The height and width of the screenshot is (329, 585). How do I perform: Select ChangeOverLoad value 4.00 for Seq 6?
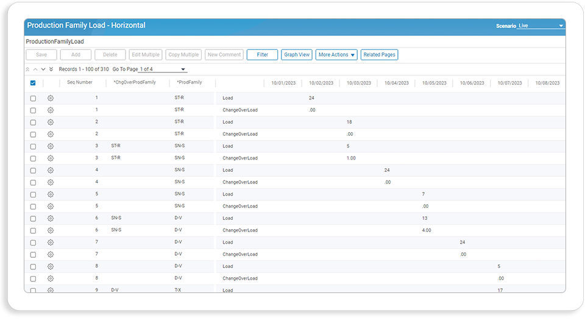[x=427, y=230]
